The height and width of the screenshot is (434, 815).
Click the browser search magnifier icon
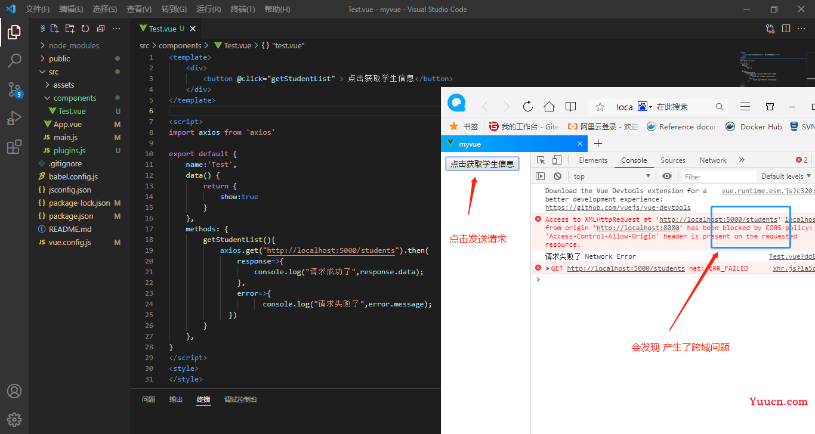[720, 107]
